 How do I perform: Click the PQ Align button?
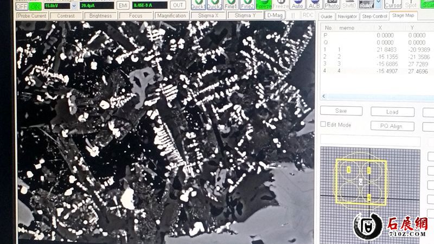(392, 126)
